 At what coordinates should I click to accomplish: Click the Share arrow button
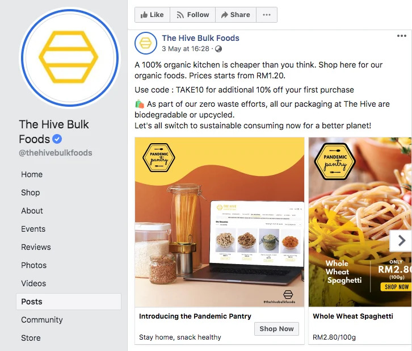point(236,15)
